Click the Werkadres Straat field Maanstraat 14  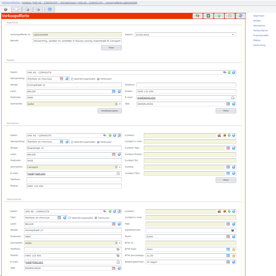point(74,148)
